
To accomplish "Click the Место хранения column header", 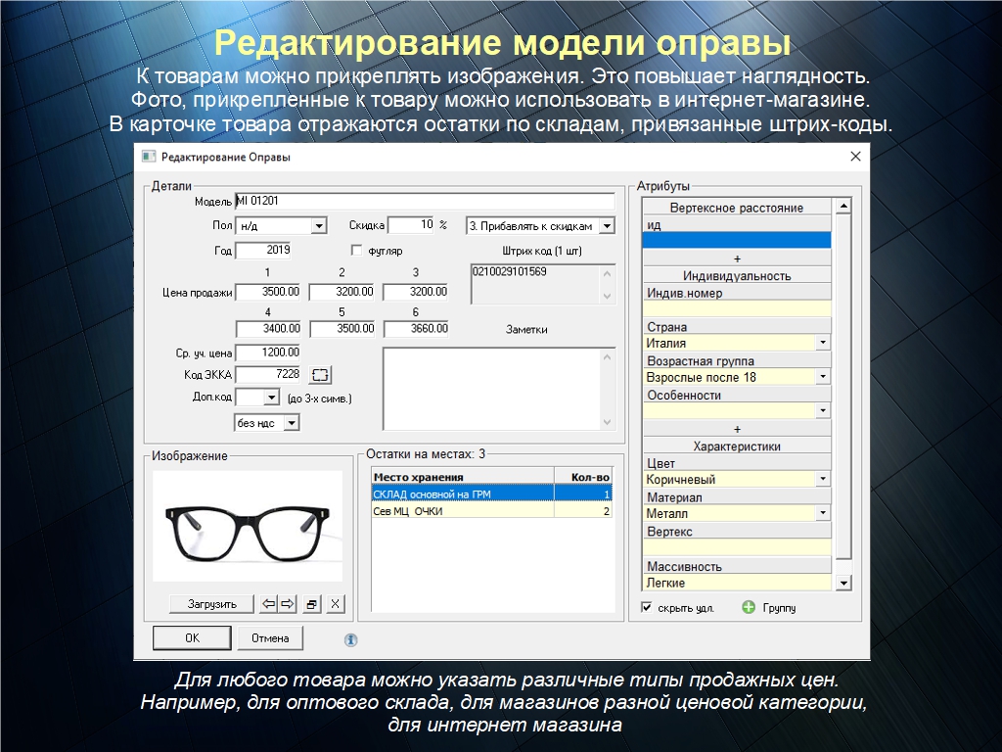I will (462, 477).
